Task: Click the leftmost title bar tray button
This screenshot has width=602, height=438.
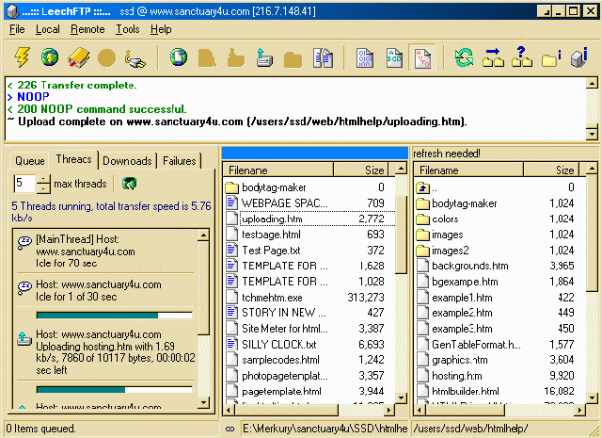Action: pos(544,11)
